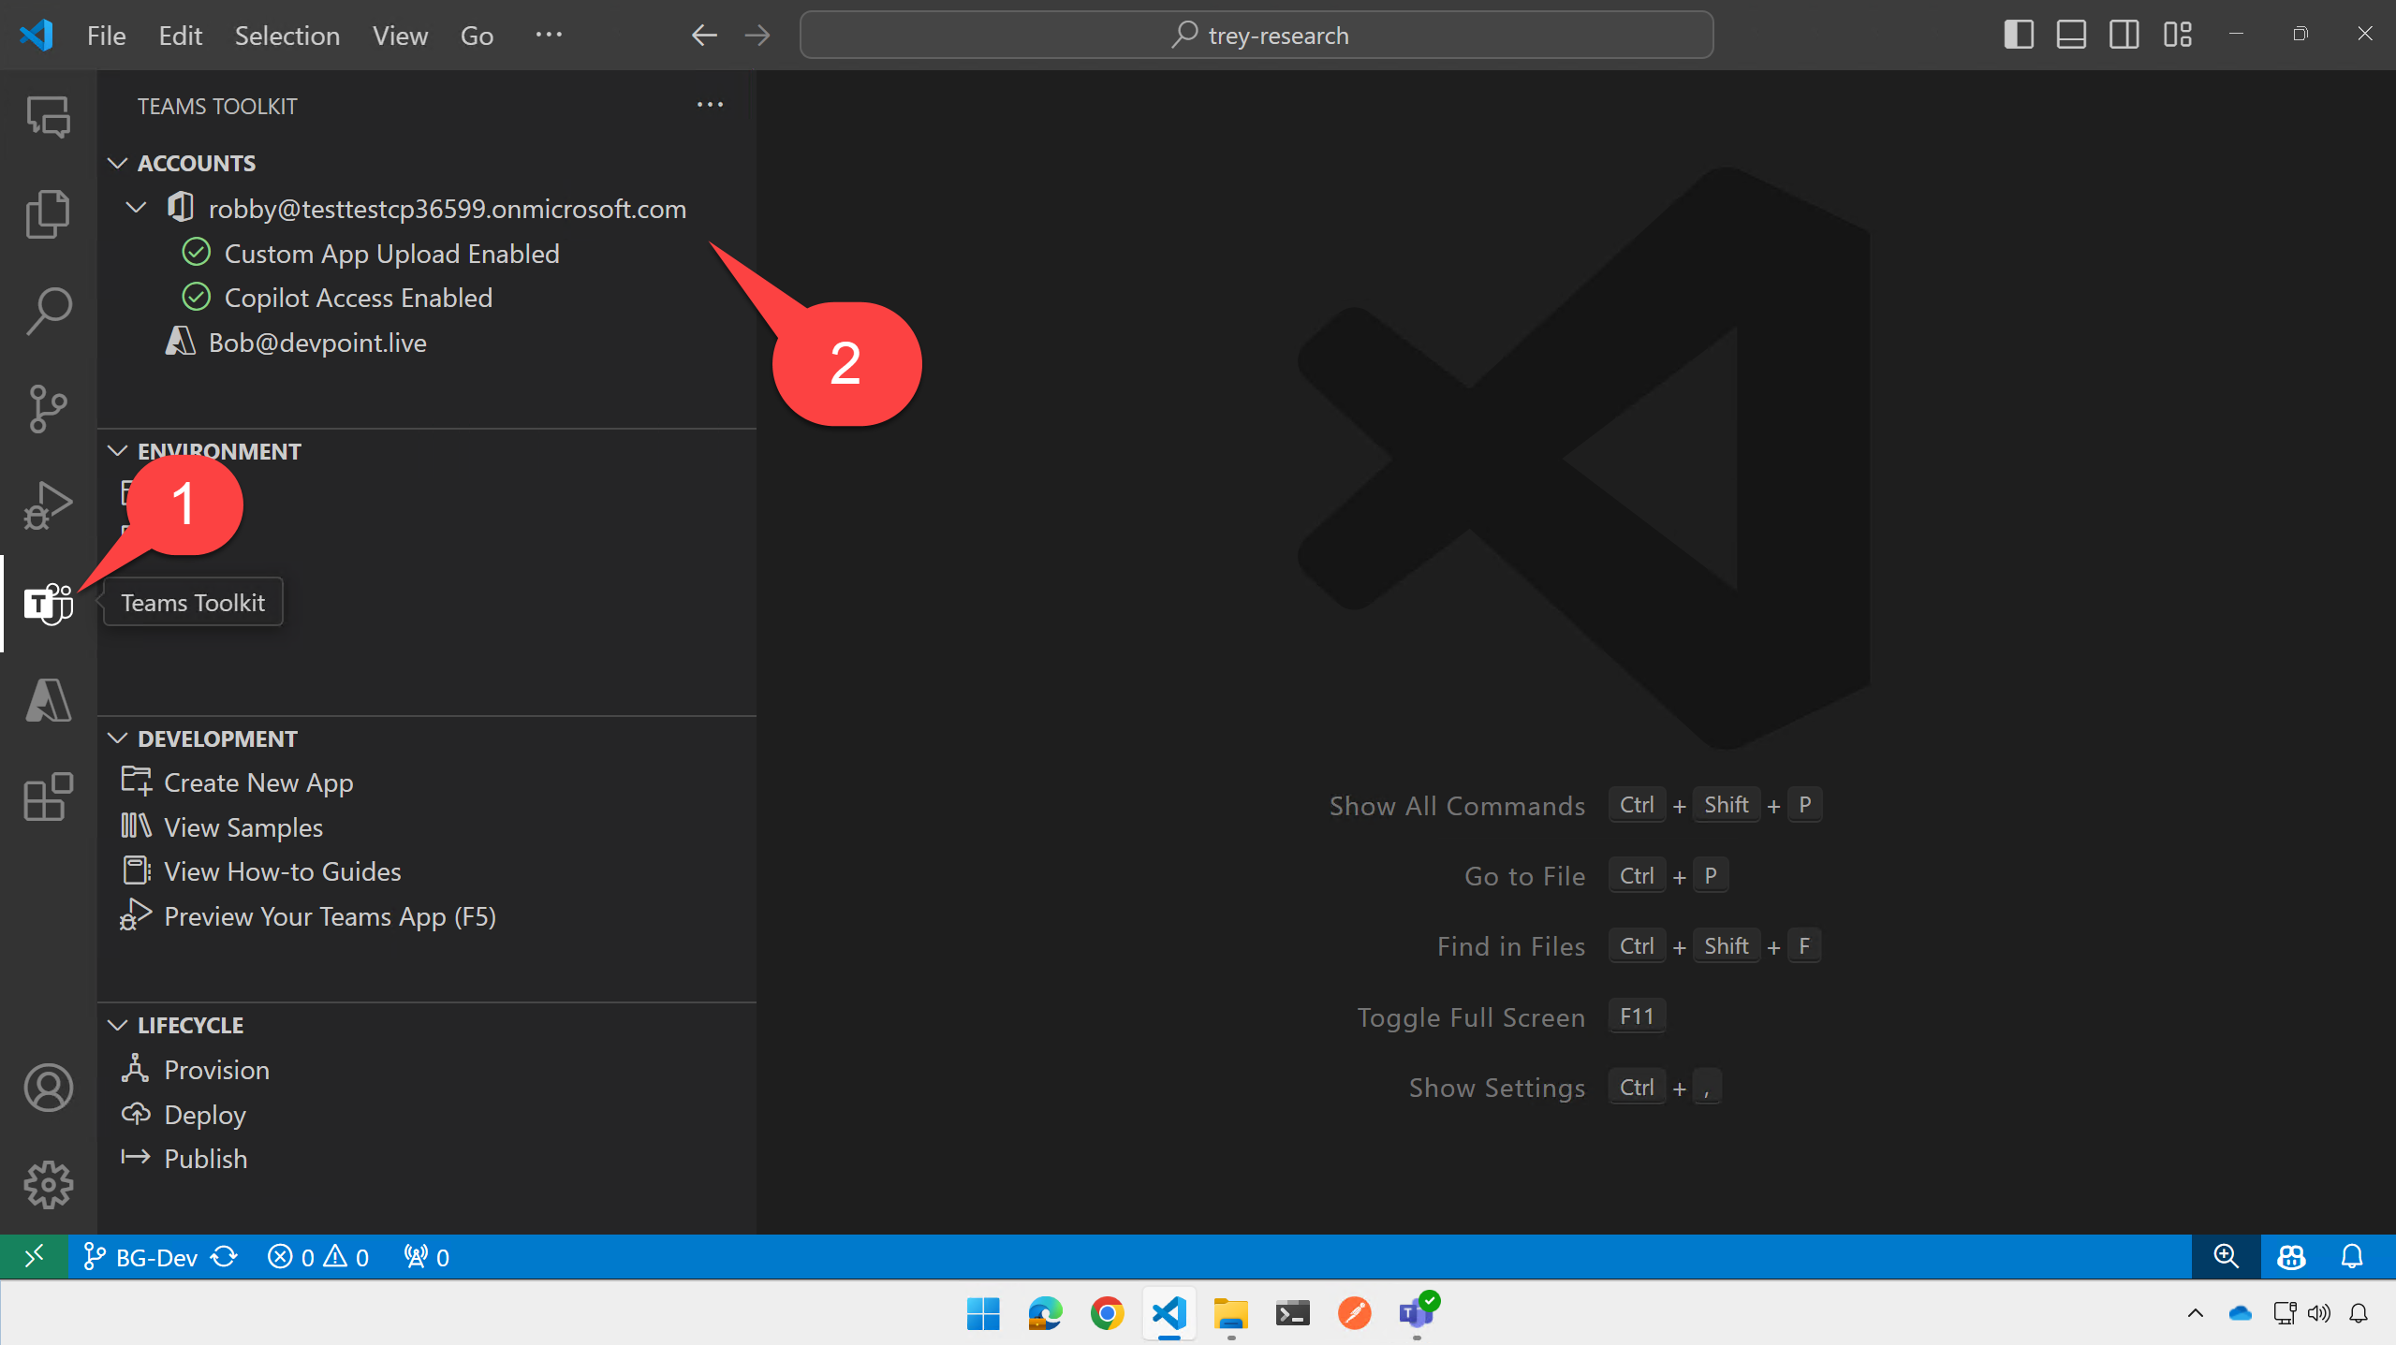Open Customize Layout button
This screenshot has height=1345, width=2396.
(x=2177, y=35)
